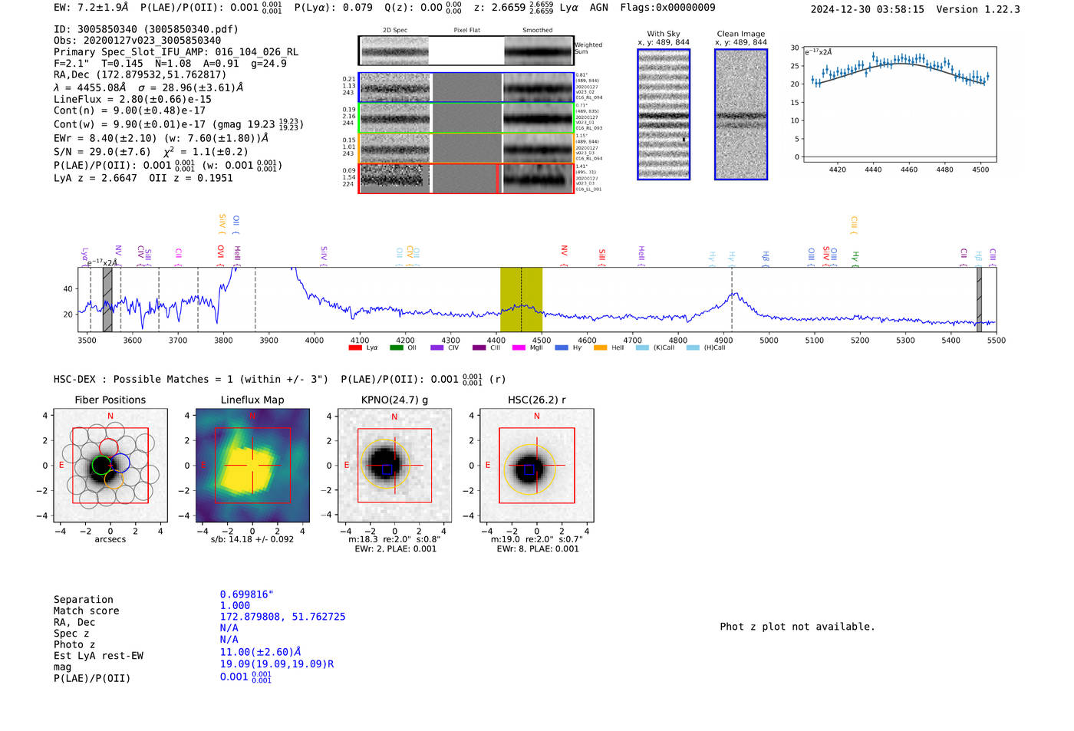
Task: Click the broad emission peak near 4900 Å
Action: point(734,294)
